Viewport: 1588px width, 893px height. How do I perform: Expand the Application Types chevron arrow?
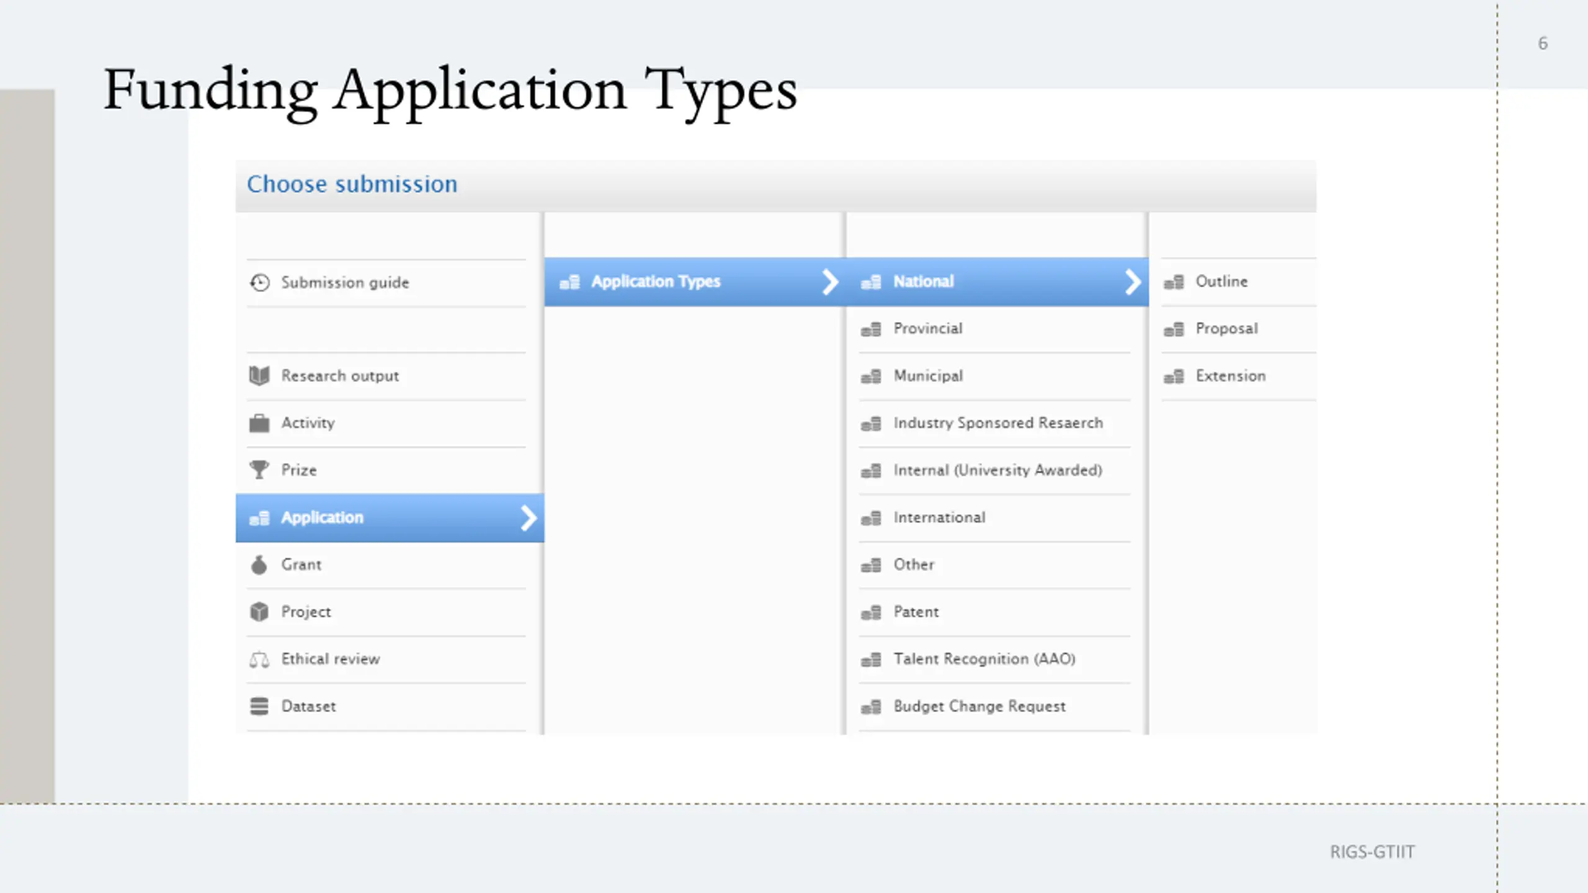click(830, 282)
